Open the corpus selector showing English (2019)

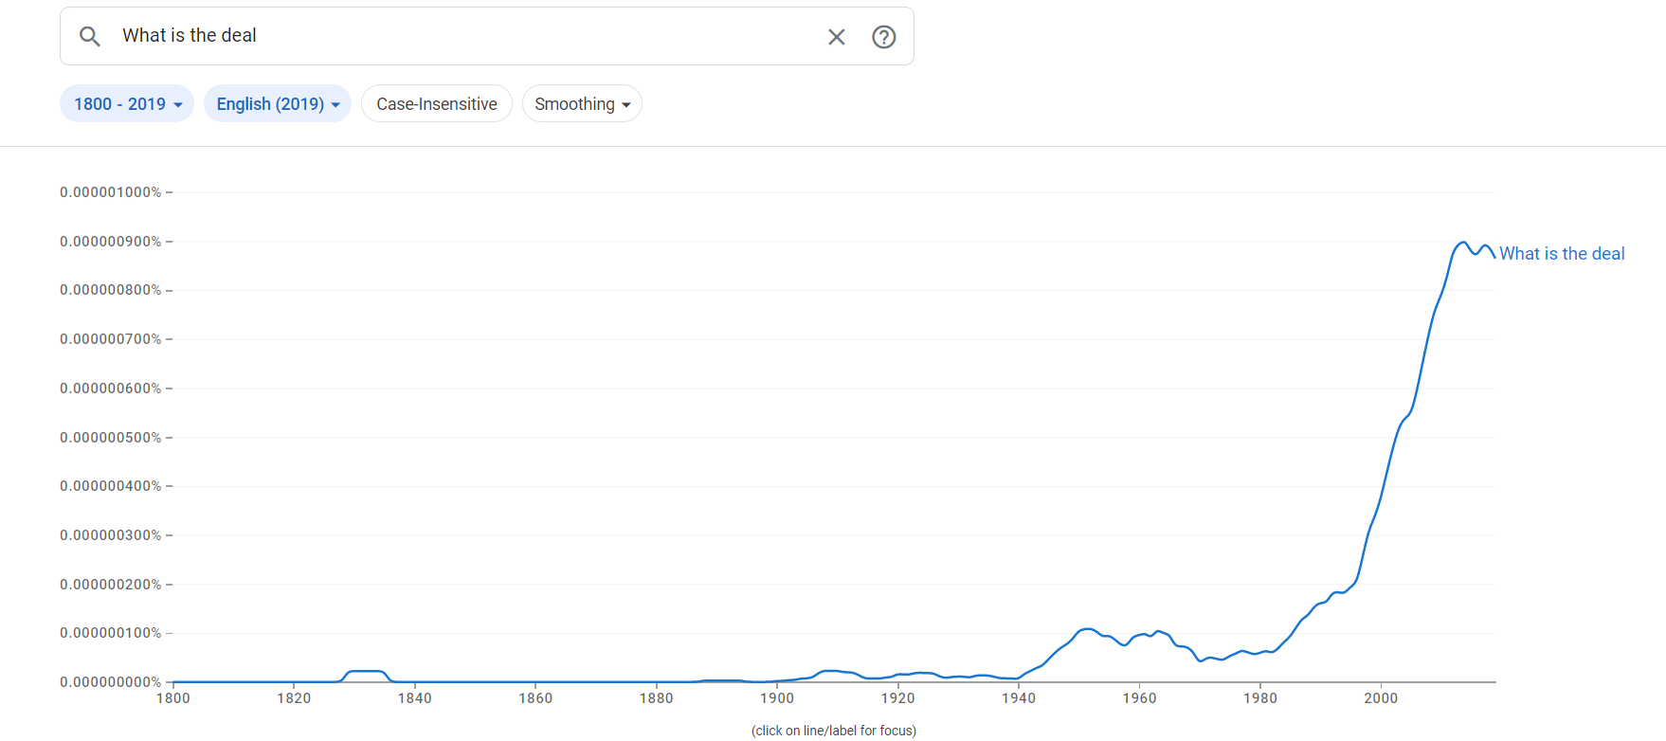pyautogui.click(x=277, y=103)
